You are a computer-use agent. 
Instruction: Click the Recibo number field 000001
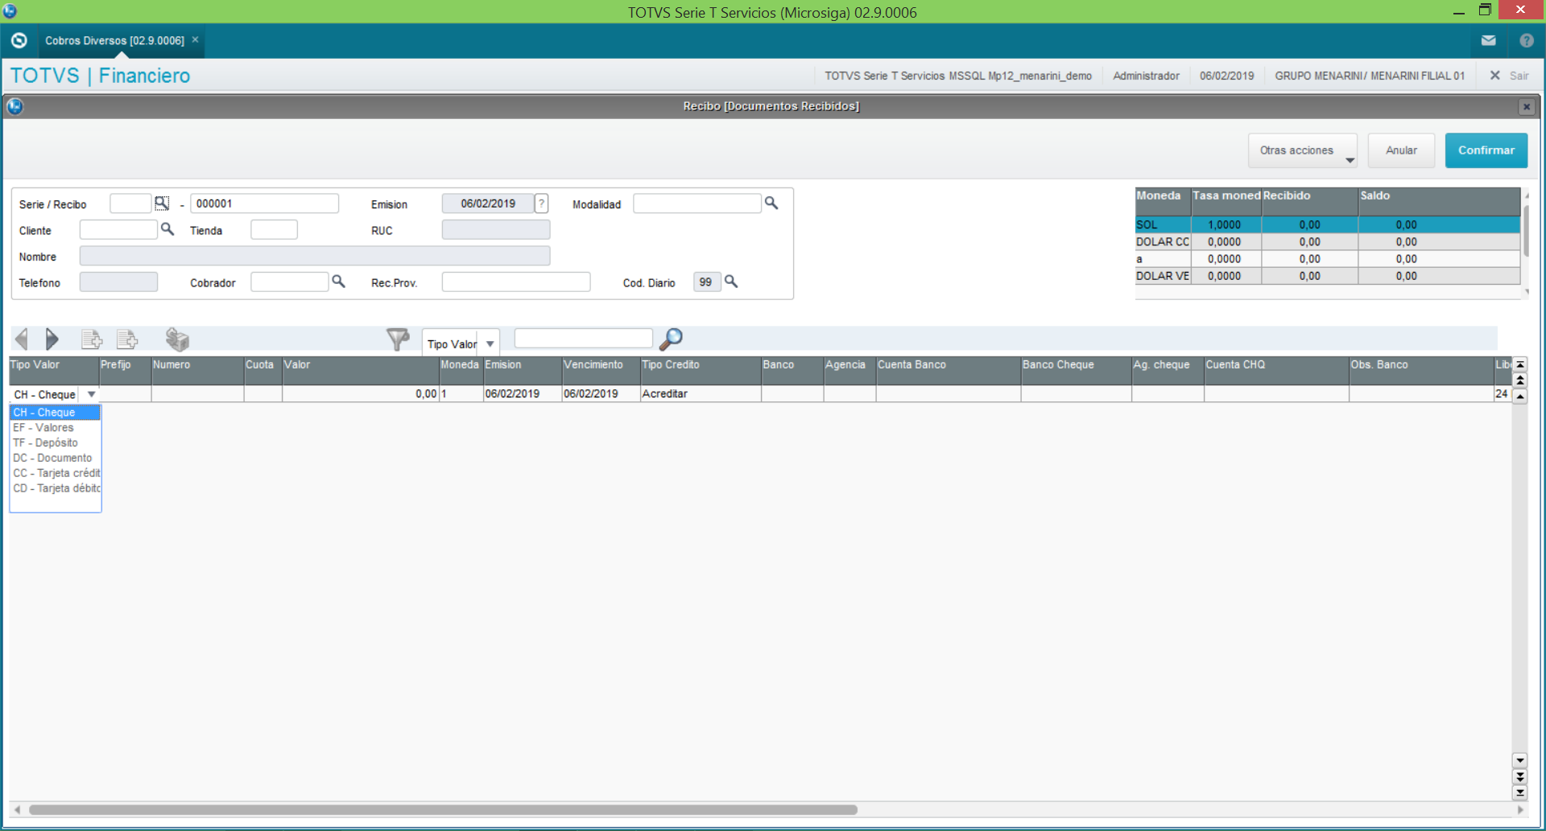tap(264, 204)
